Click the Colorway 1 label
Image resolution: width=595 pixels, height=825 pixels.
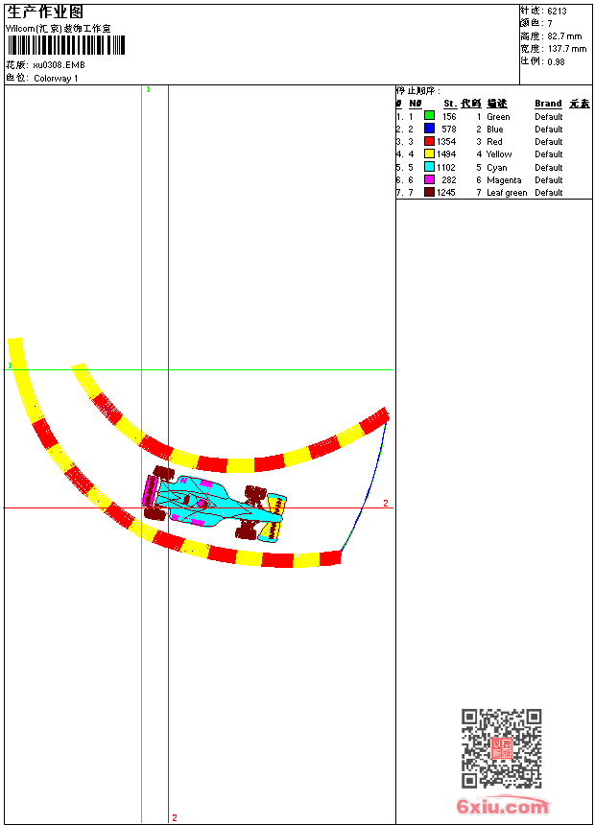pos(56,79)
